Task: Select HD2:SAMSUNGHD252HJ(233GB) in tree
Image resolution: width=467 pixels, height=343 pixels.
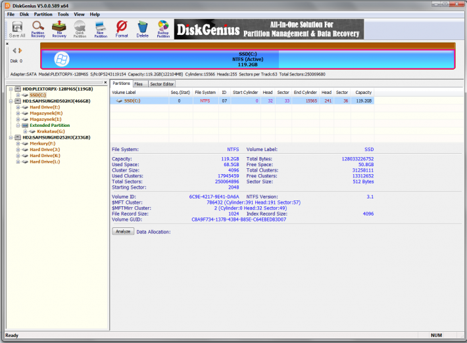Action: [57, 137]
